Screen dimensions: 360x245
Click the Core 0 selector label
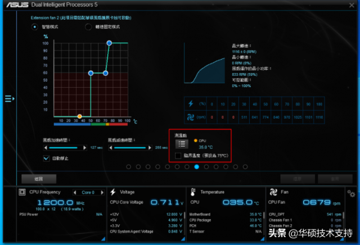[x=88, y=193]
